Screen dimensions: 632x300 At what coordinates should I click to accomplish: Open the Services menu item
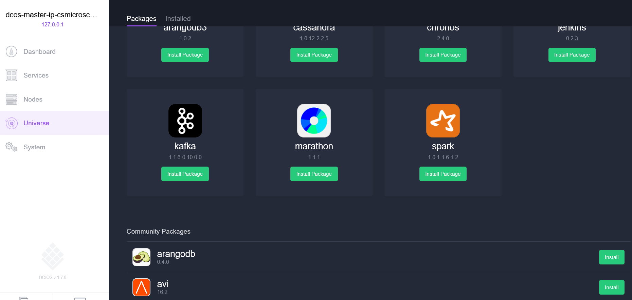[54, 75]
